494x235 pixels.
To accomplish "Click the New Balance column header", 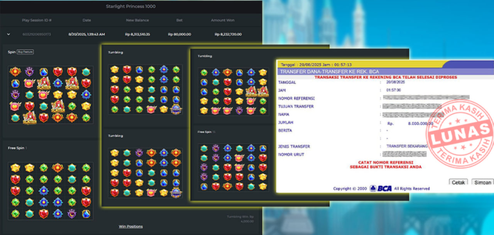I will [x=137, y=20].
